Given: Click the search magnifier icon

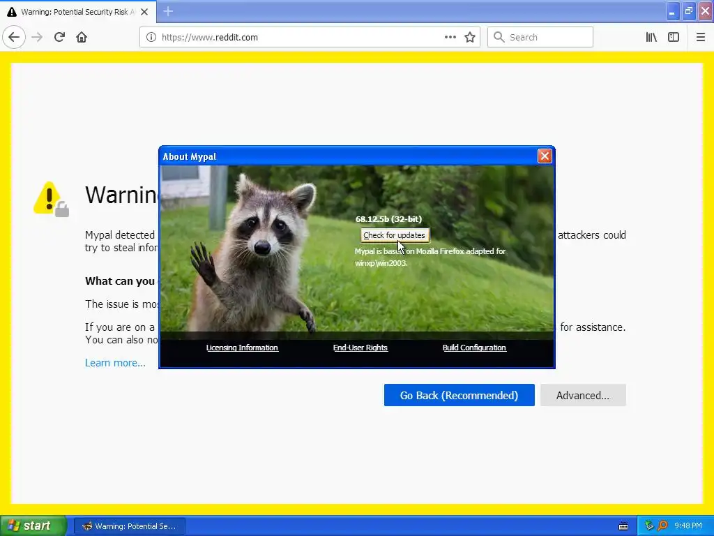Looking at the screenshot, I should 499,37.
